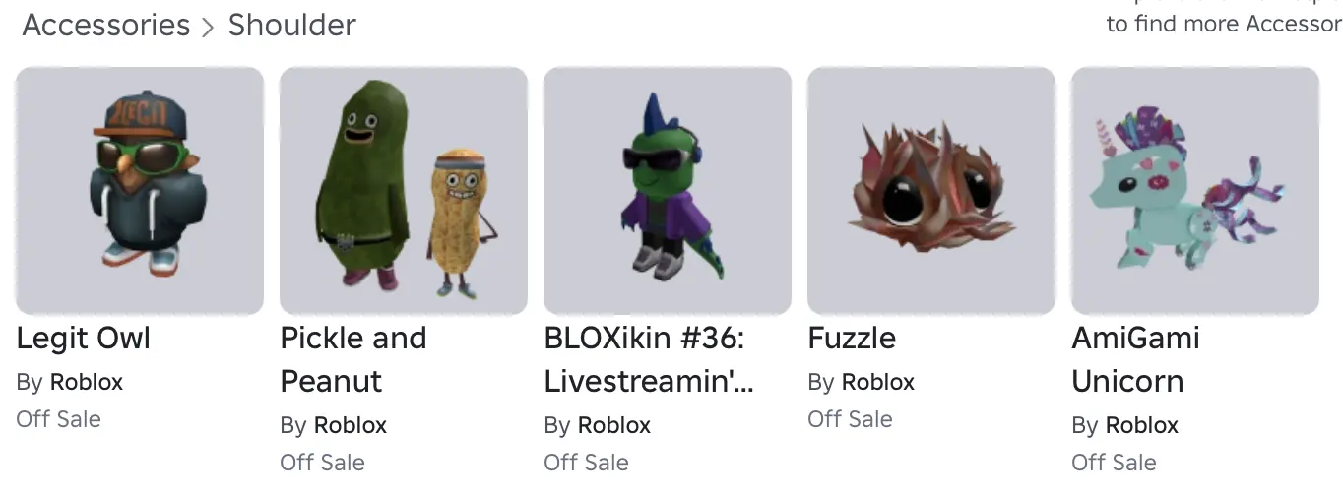Click Off Sale label under AmiGami Unicorn

coord(1115,463)
